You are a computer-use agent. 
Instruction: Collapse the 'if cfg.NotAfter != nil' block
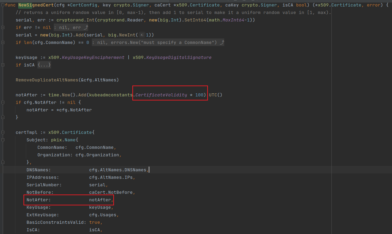(x=3, y=102)
